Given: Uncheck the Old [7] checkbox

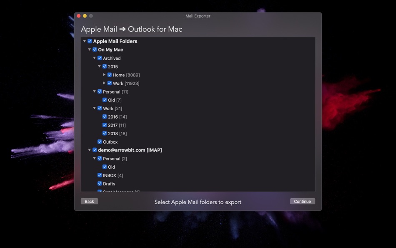Looking at the screenshot, I should (105, 100).
